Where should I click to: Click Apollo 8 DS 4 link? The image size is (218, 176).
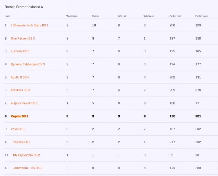[20, 77]
